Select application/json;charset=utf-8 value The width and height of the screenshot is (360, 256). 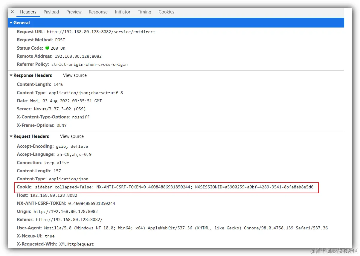[86, 93]
